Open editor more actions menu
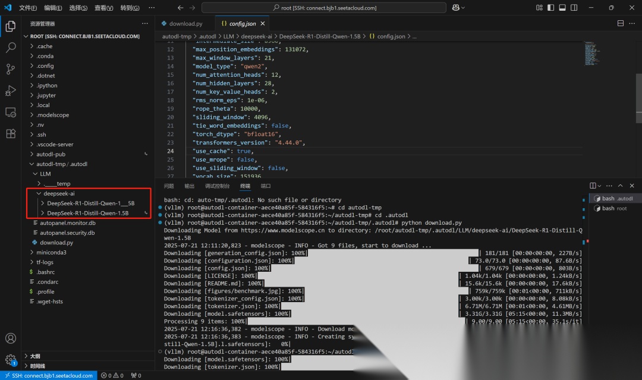 [632, 23]
